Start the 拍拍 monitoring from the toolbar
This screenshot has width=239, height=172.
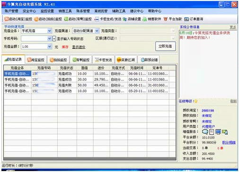(x=48, y=19)
